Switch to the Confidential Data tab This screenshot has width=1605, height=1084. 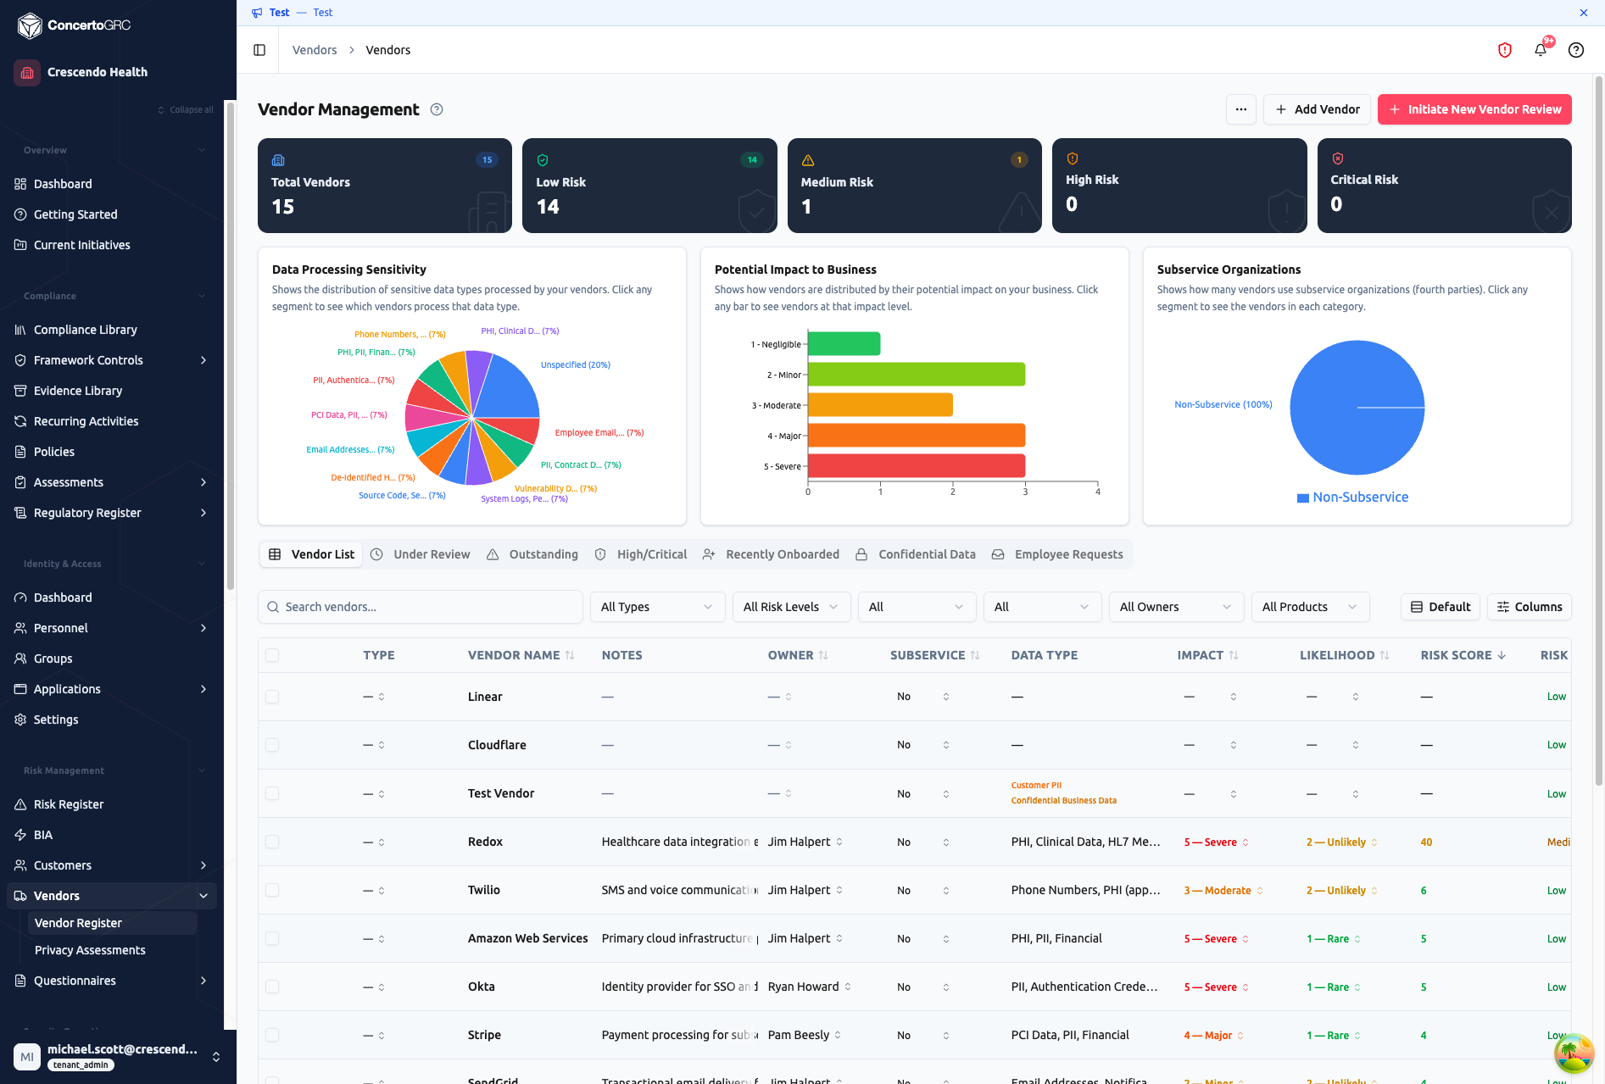coord(916,554)
